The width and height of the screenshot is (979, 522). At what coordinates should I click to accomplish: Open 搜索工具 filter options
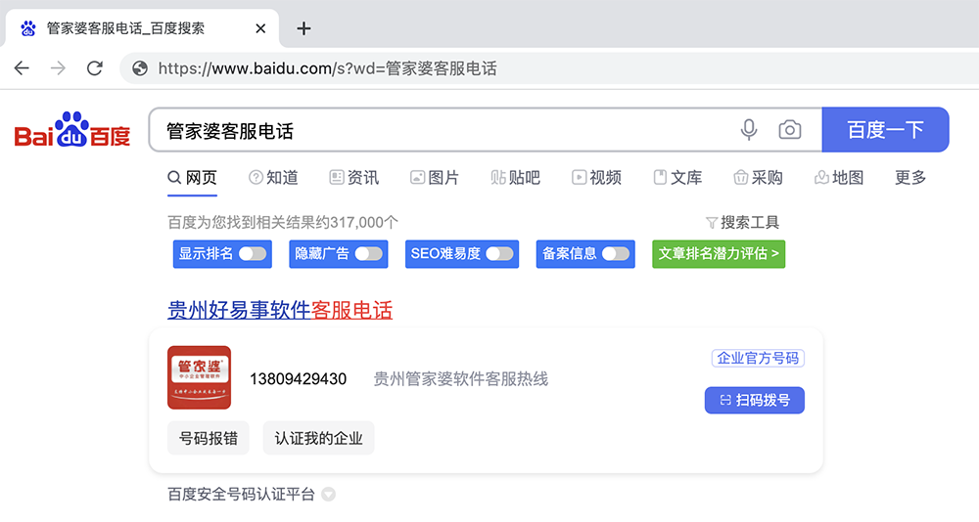742,223
